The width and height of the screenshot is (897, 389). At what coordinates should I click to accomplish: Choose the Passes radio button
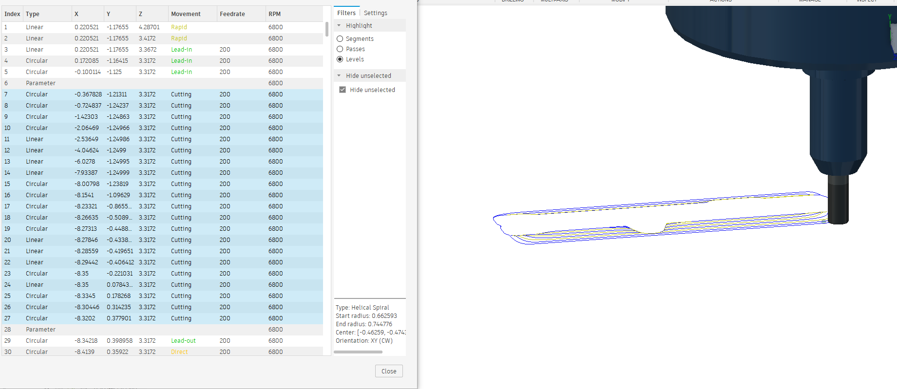340,49
